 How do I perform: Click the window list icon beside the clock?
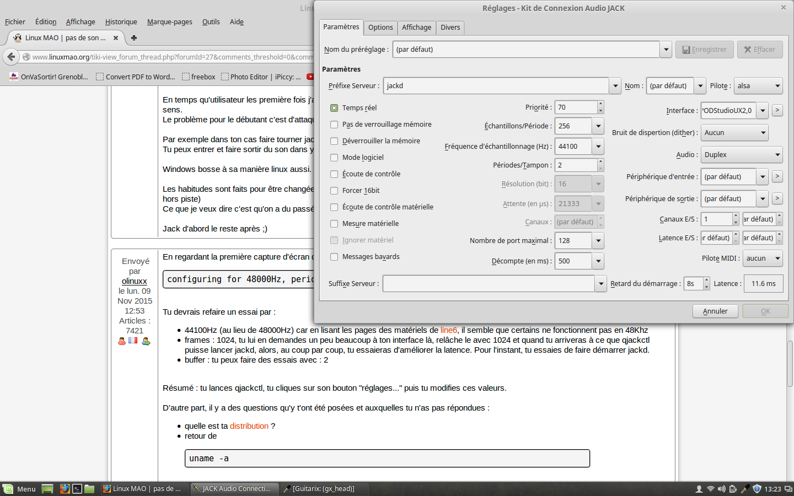788,489
